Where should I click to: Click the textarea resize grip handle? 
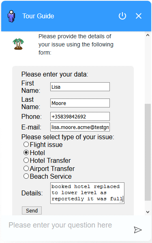122,201
